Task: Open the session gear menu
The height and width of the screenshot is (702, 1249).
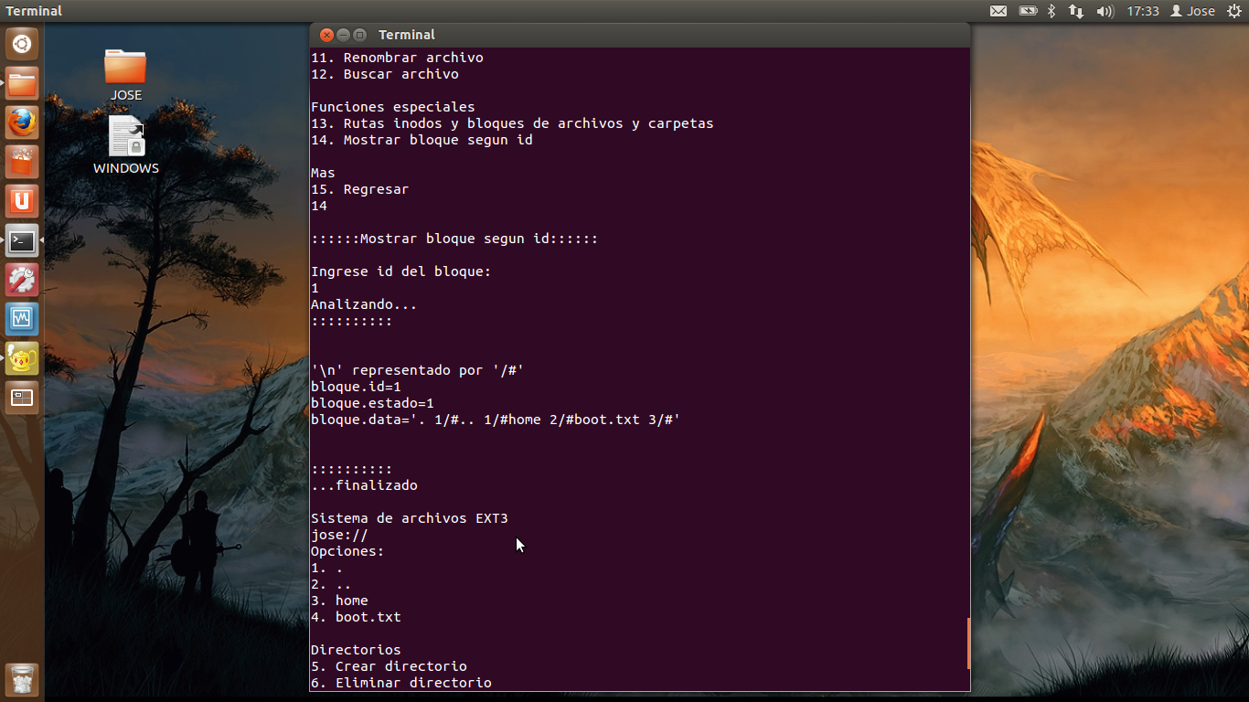Action: [1233, 11]
